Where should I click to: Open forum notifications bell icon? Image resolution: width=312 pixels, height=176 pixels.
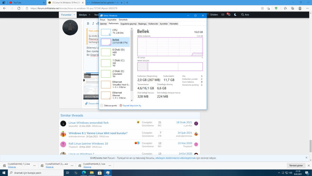point(229,15)
